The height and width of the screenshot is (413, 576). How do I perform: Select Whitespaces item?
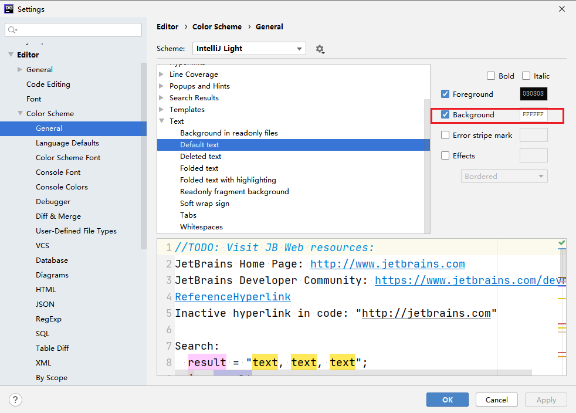point(201,227)
